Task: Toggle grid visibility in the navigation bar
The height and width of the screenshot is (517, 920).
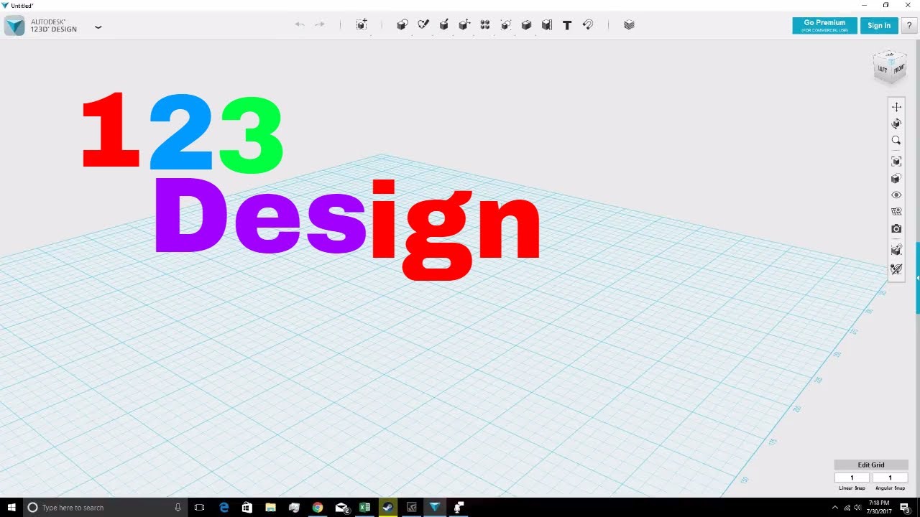Action: [x=896, y=212]
